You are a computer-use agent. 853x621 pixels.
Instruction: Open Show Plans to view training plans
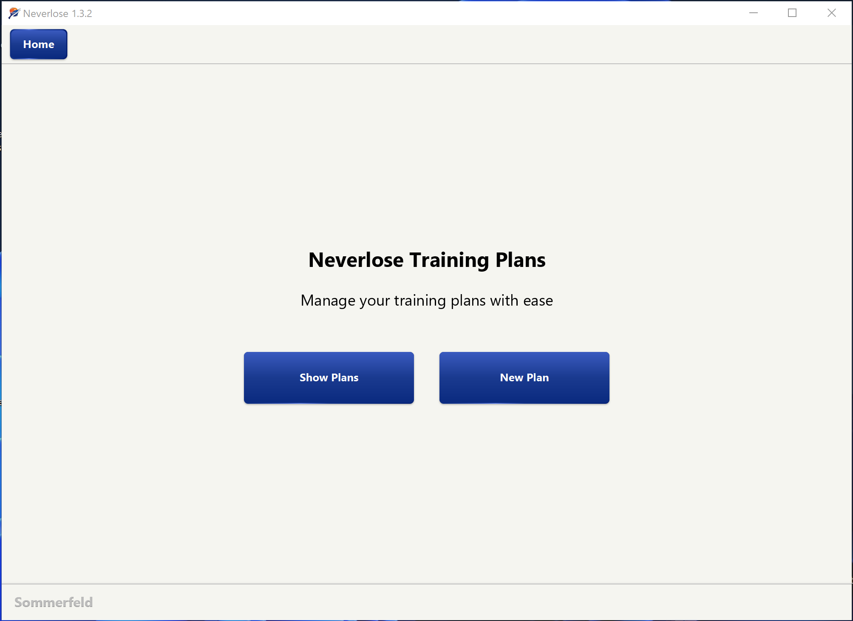329,377
